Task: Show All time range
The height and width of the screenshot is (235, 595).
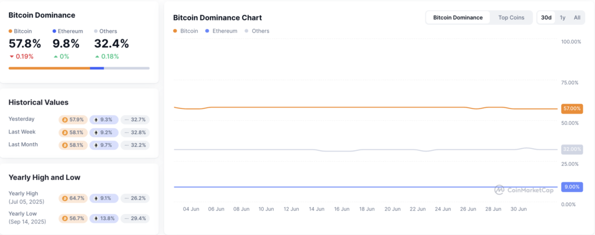Action: [577, 17]
